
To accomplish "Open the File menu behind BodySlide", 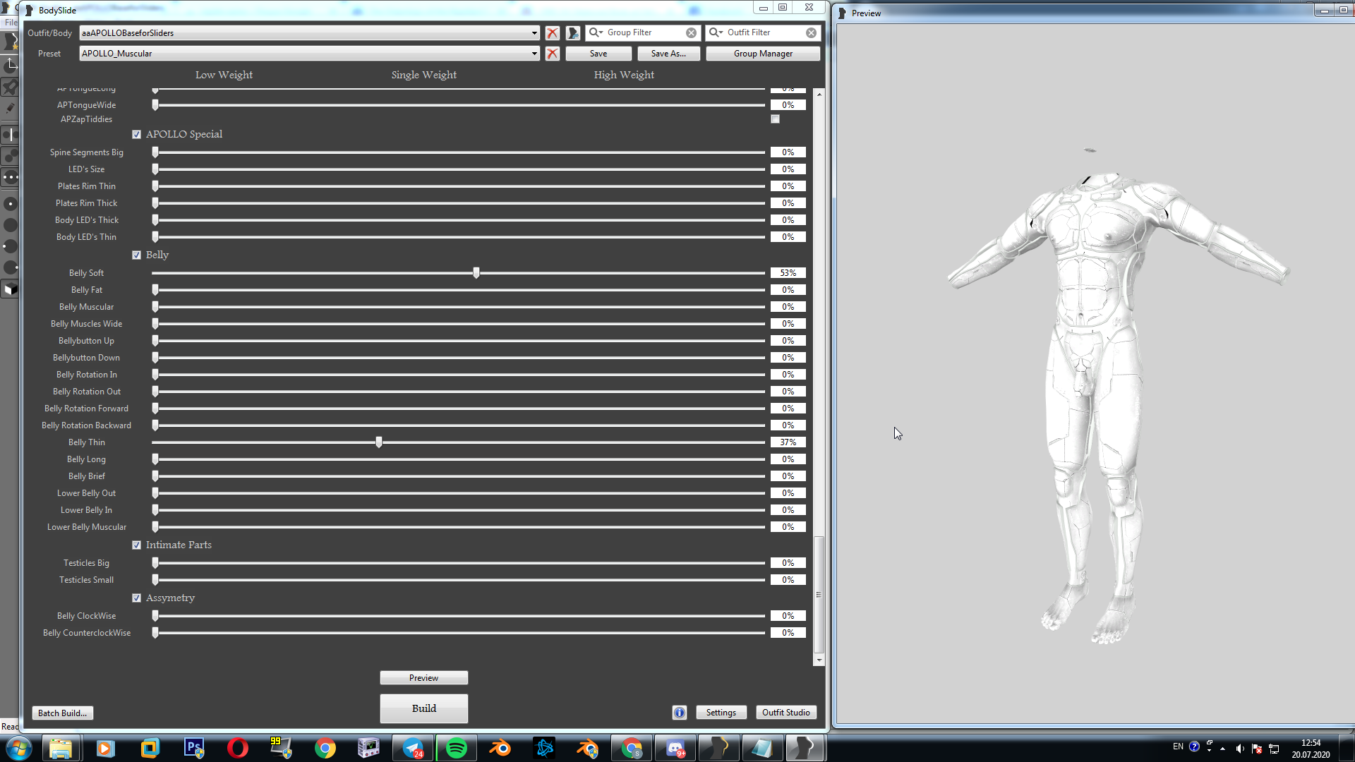I will [x=10, y=23].
